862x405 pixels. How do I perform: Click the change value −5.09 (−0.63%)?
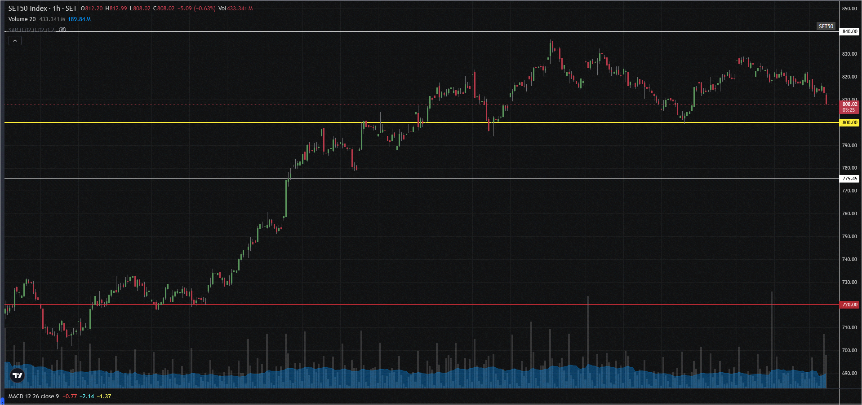coord(196,9)
